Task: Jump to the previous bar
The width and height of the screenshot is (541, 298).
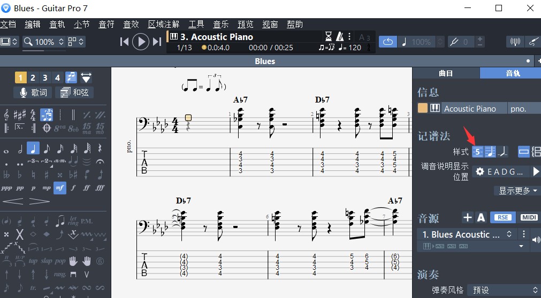Action: click(124, 42)
